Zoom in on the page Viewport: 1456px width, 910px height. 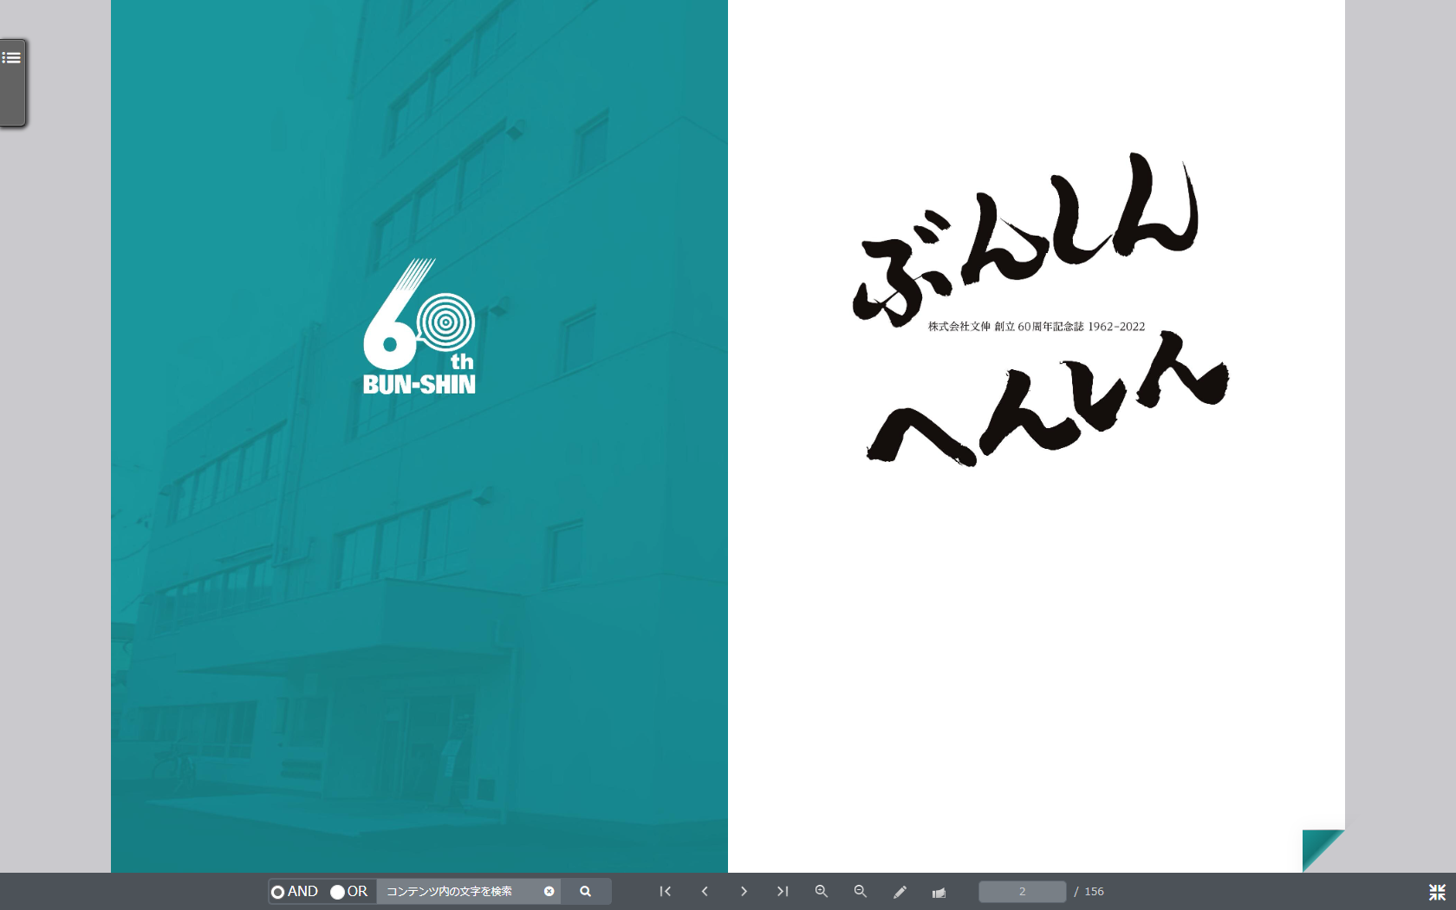(x=822, y=891)
